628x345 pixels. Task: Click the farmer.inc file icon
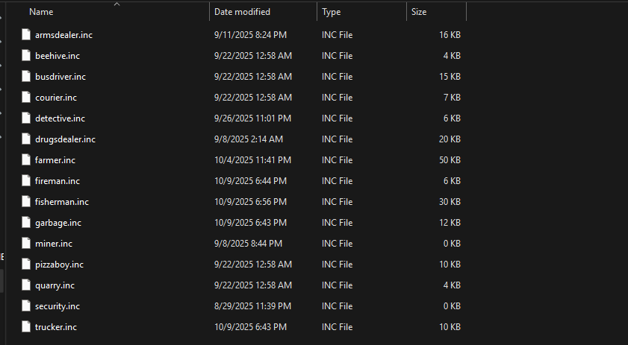[26, 160]
